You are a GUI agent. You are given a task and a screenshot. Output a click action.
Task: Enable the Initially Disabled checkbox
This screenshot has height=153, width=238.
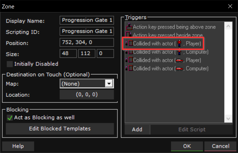tap(10, 64)
